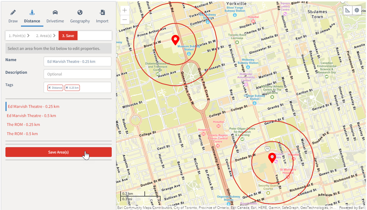Click the Save Area(s) button

pos(59,152)
